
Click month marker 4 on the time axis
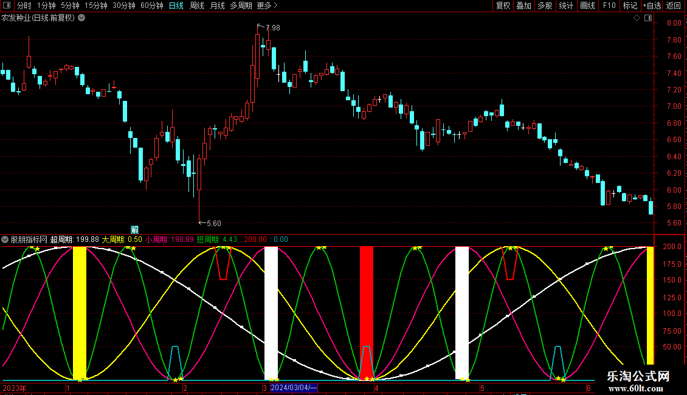pyautogui.click(x=376, y=388)
